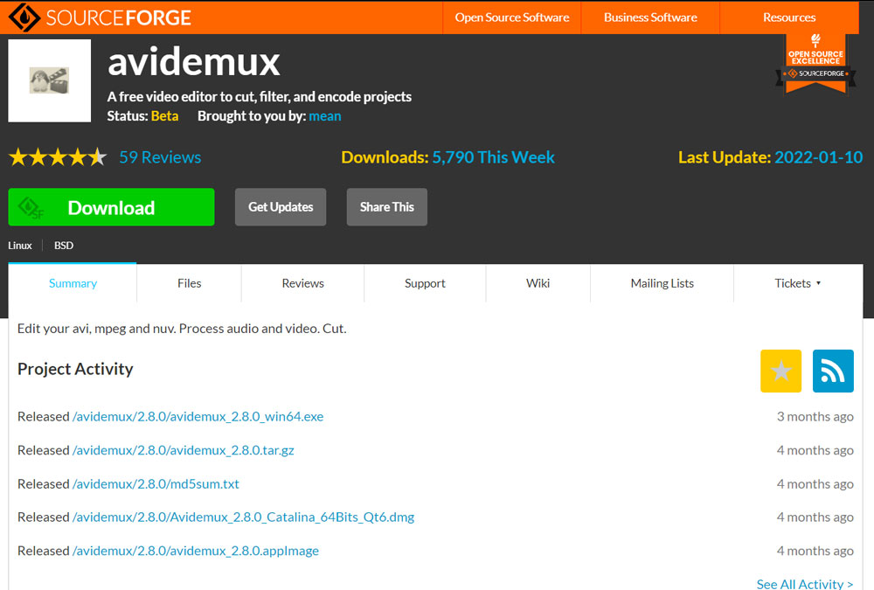Screen dimensions: 874x590
Task: Click the Share This button
Action: (x=387, y=207)
